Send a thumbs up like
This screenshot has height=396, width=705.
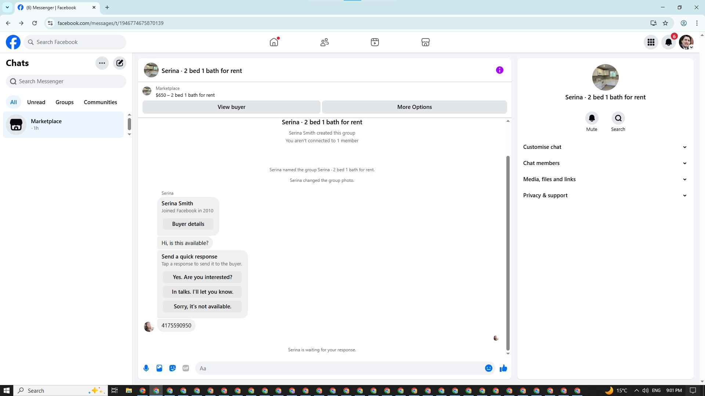[x=503, y=368]
